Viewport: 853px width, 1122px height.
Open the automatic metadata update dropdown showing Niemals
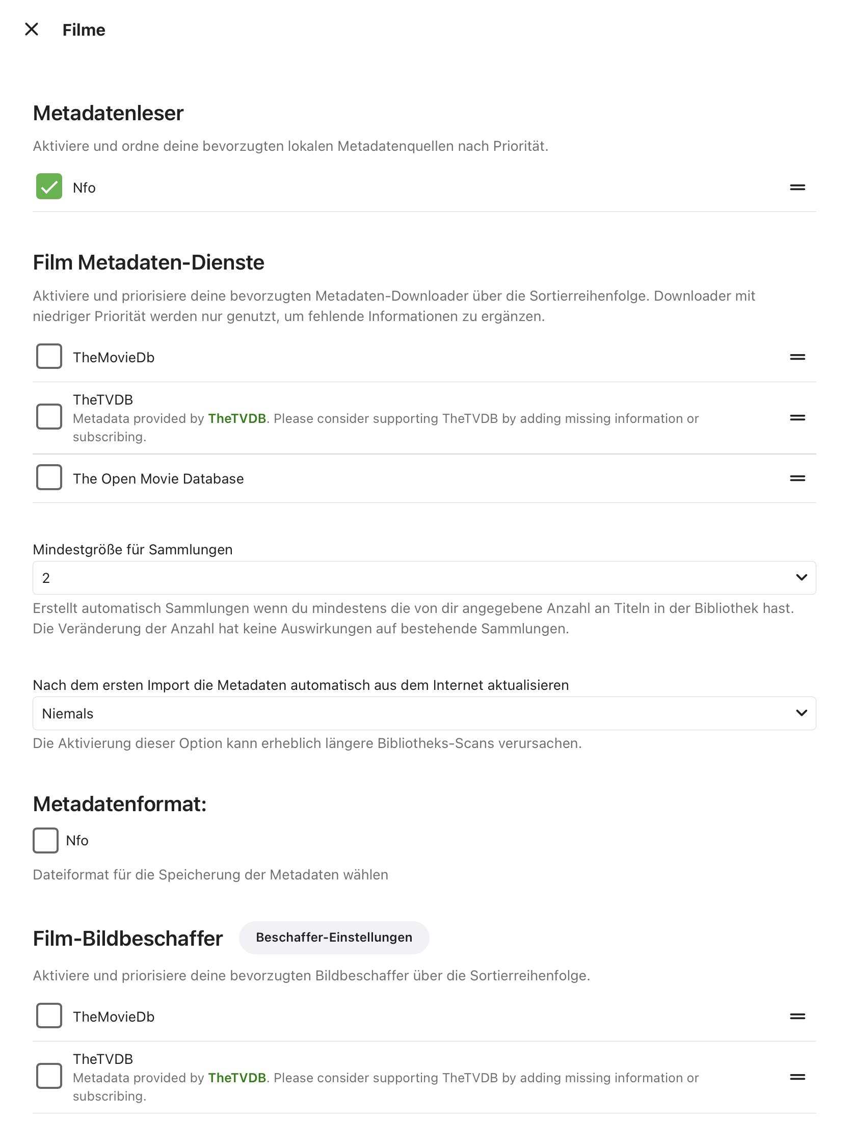pyautogui.click(x=424, y=713)
